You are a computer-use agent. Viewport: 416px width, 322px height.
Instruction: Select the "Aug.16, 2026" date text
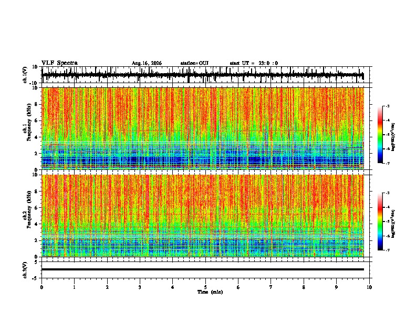click(147, 63)
